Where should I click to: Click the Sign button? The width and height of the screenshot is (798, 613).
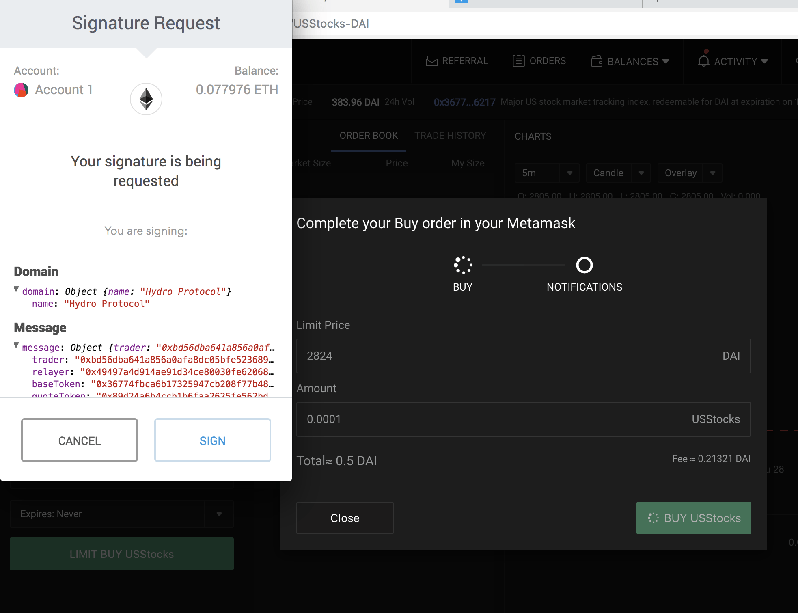[212, 440]
